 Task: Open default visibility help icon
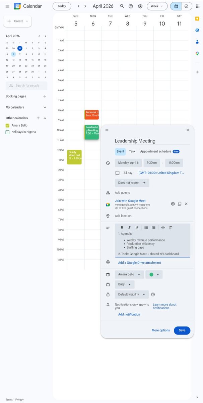tap(153, 295)
